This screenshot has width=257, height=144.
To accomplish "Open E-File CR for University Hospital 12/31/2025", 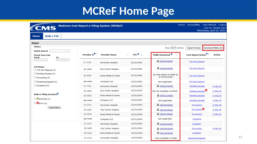I will click(217, 86).
